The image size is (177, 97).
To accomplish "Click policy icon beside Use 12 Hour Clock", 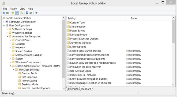I will pyautogui.click(x=68, y=71).
